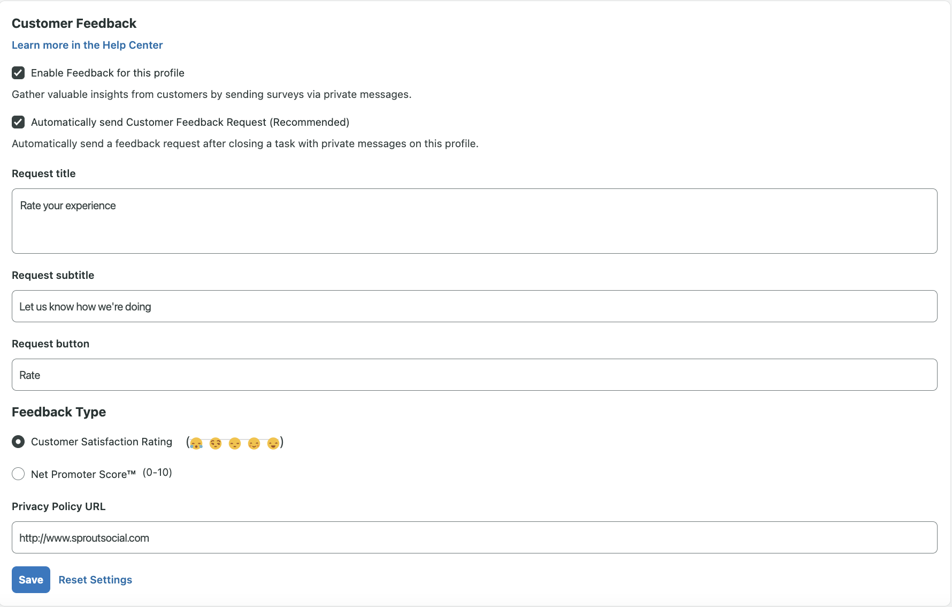Click Reset Settings link
The height and width of the screenshot is (607, 952).
pos(95,580)
